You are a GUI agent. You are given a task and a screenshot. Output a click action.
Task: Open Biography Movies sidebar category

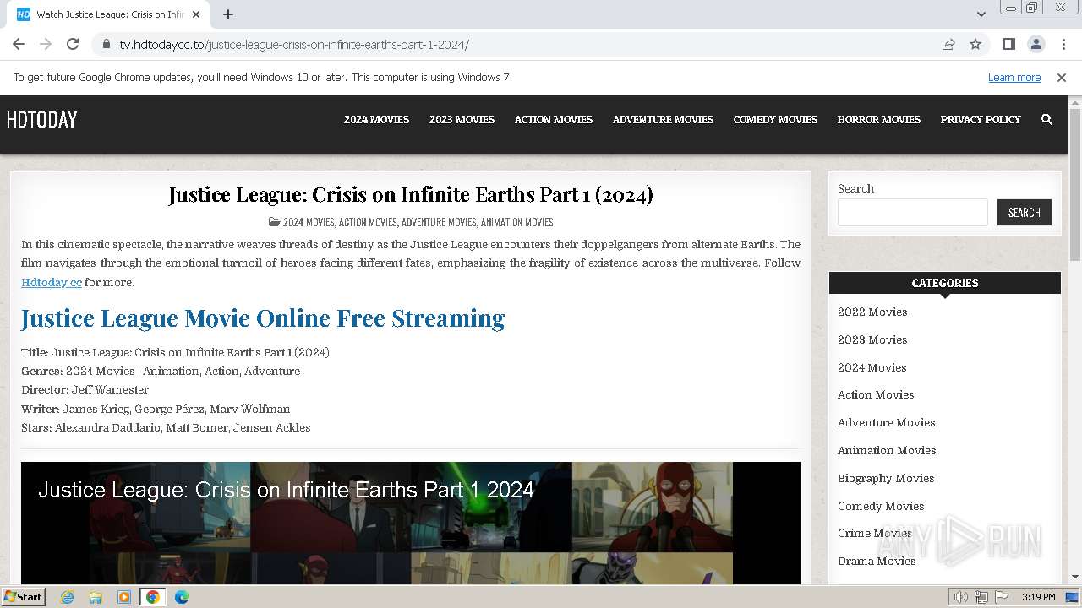(x=886, y=478)
